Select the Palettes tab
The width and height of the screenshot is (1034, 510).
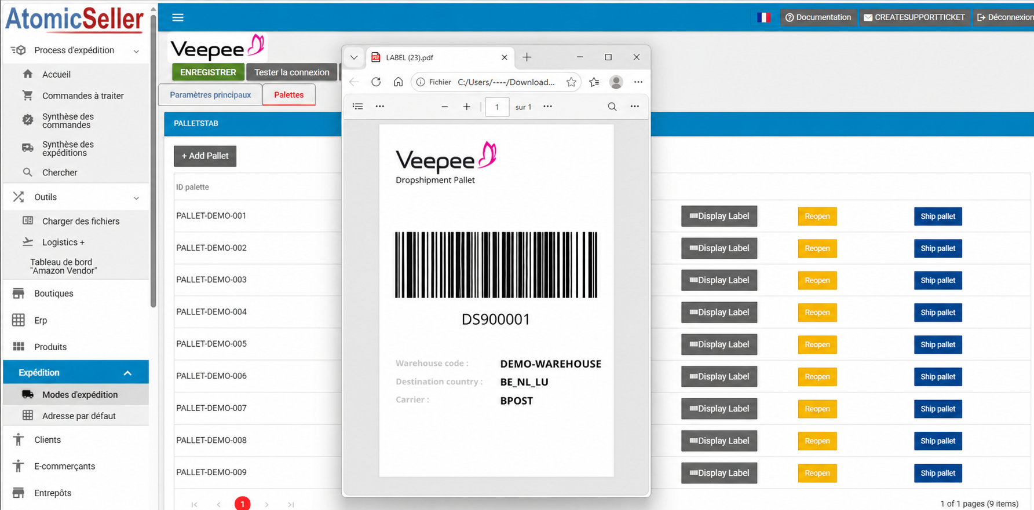pyautogui.click(x=289, y=95)
